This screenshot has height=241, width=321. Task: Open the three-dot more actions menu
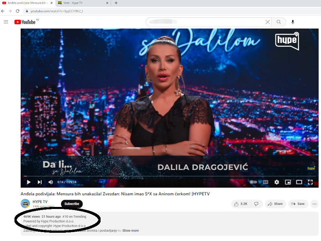coord(314,204)
